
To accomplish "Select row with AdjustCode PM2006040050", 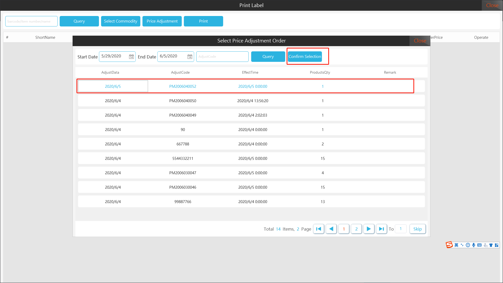I will (x=183, y=101).
